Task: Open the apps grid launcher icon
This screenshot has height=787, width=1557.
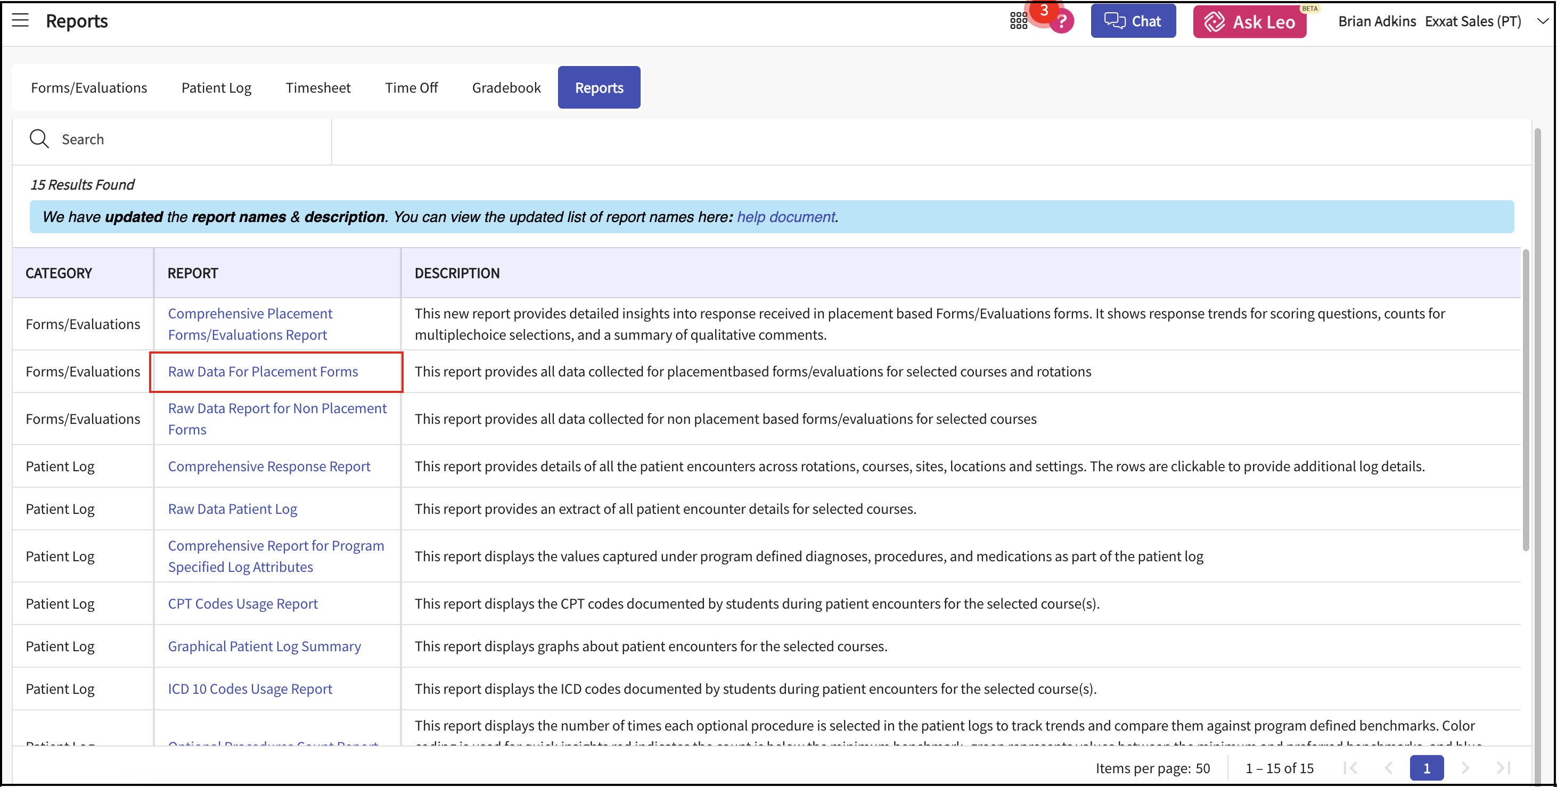Action: click(1019, 21)
